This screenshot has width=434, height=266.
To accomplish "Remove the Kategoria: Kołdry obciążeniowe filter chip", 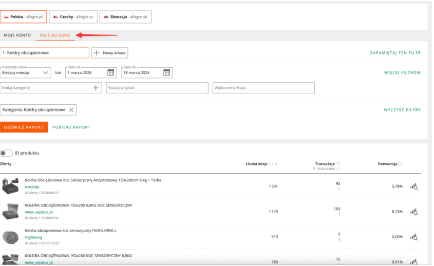I will [x=71, y=109].
